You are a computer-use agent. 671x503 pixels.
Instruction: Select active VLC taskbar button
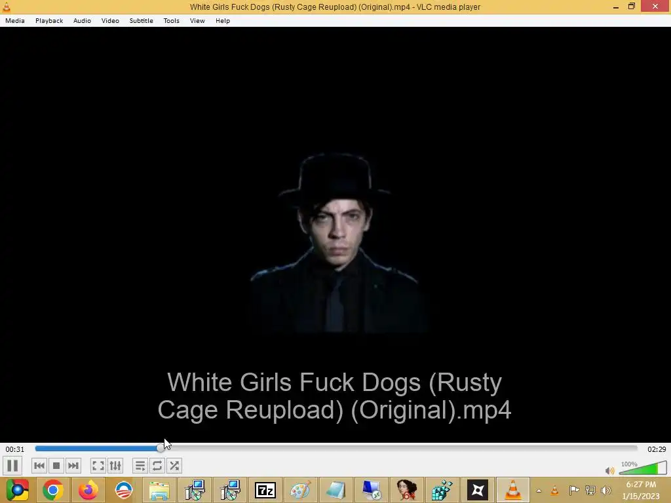tap(512, 490)
